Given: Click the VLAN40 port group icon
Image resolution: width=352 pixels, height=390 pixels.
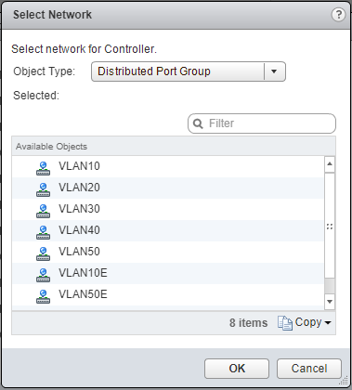Looking at the screenshot, I should pos(43,231).
